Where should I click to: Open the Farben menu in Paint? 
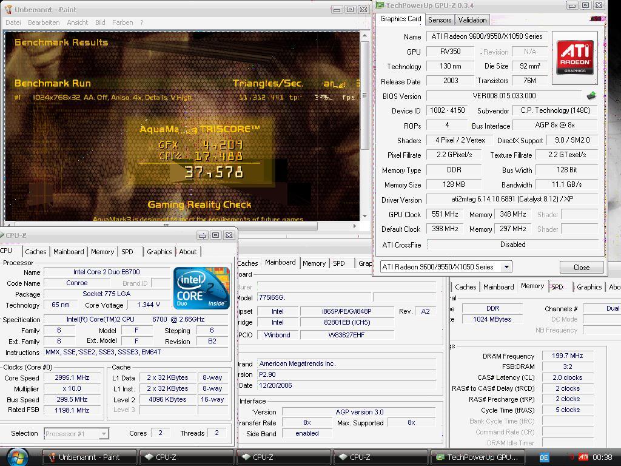(123, 22)
